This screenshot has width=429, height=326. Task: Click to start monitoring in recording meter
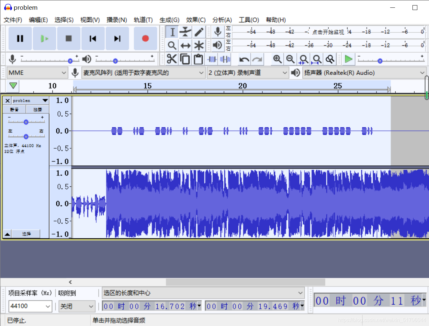(328, 32)
